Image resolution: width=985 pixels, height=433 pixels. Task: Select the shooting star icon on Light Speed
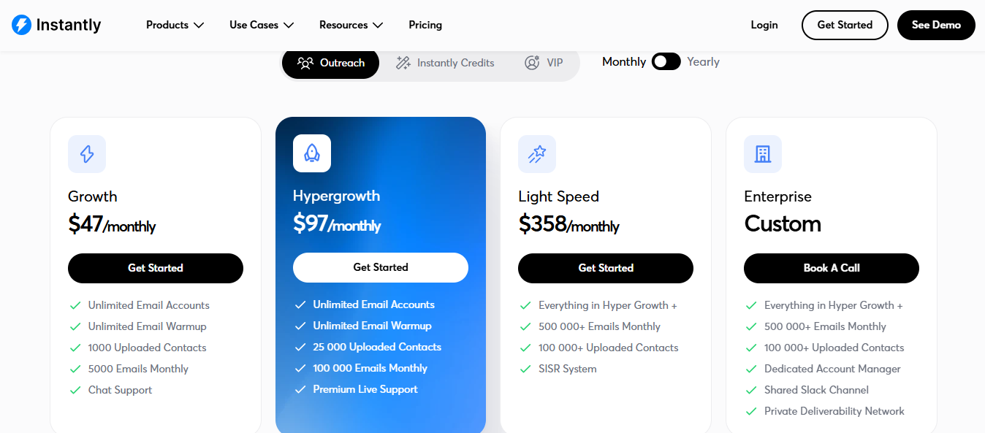click(x=537, y=153)
